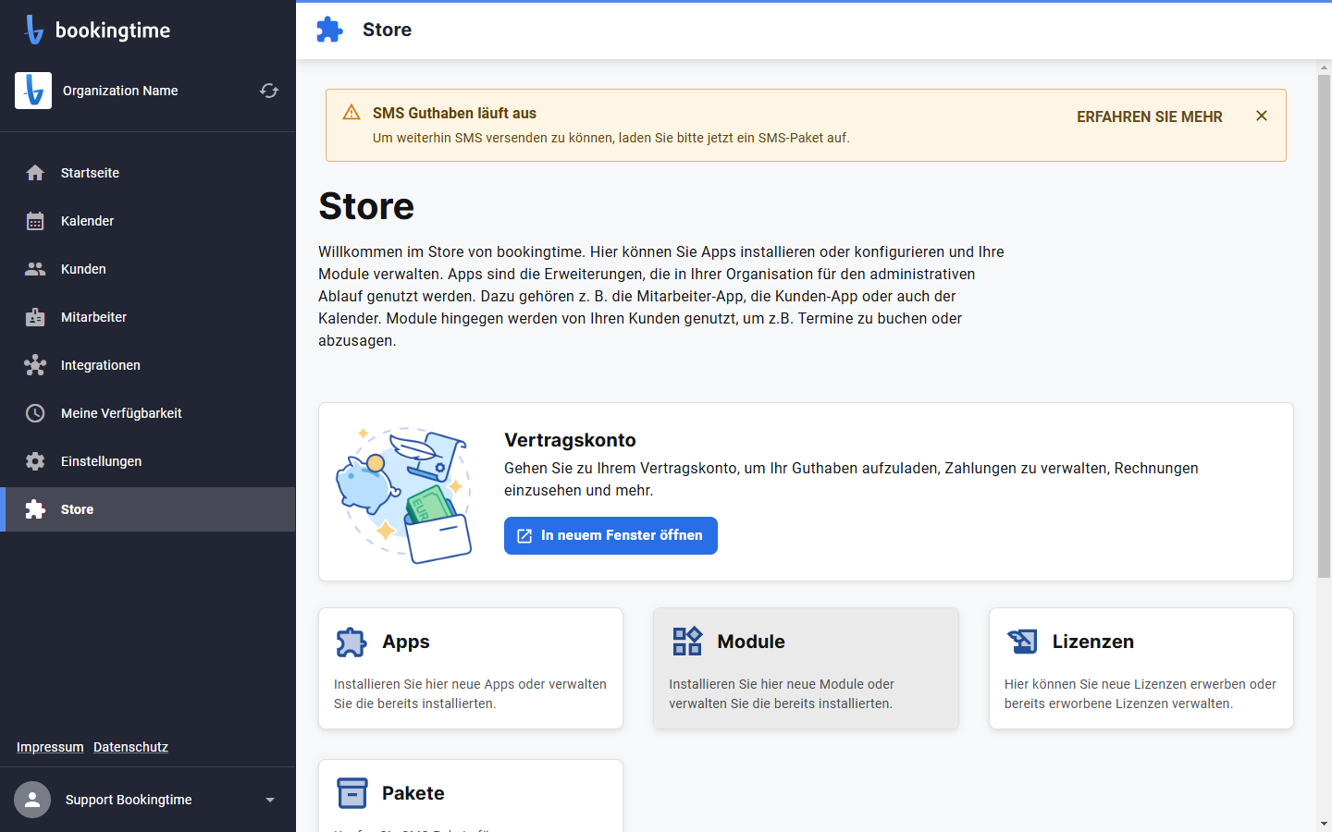Click the bookingtime logo in sidebar header
This screenshot has width=1332, height=832.
(x=97, y=30)
